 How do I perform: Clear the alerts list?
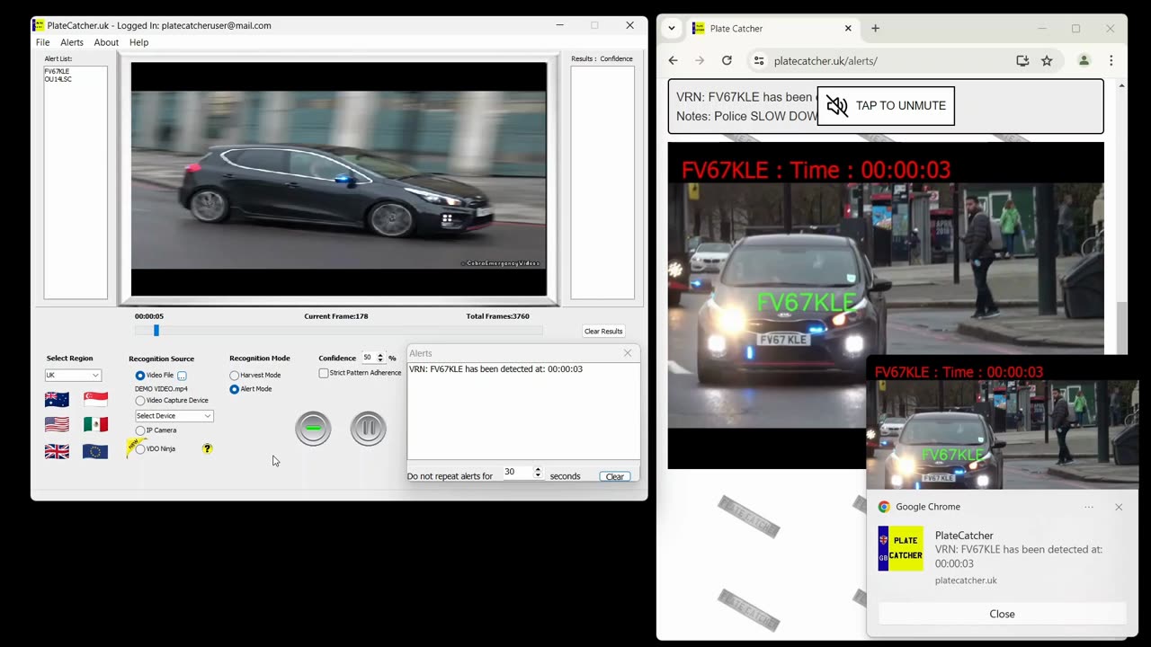point(615,476)
